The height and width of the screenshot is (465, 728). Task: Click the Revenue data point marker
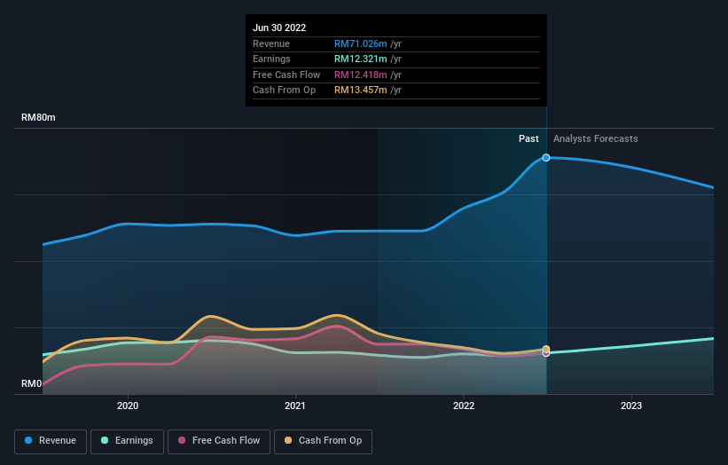(546, 157)
